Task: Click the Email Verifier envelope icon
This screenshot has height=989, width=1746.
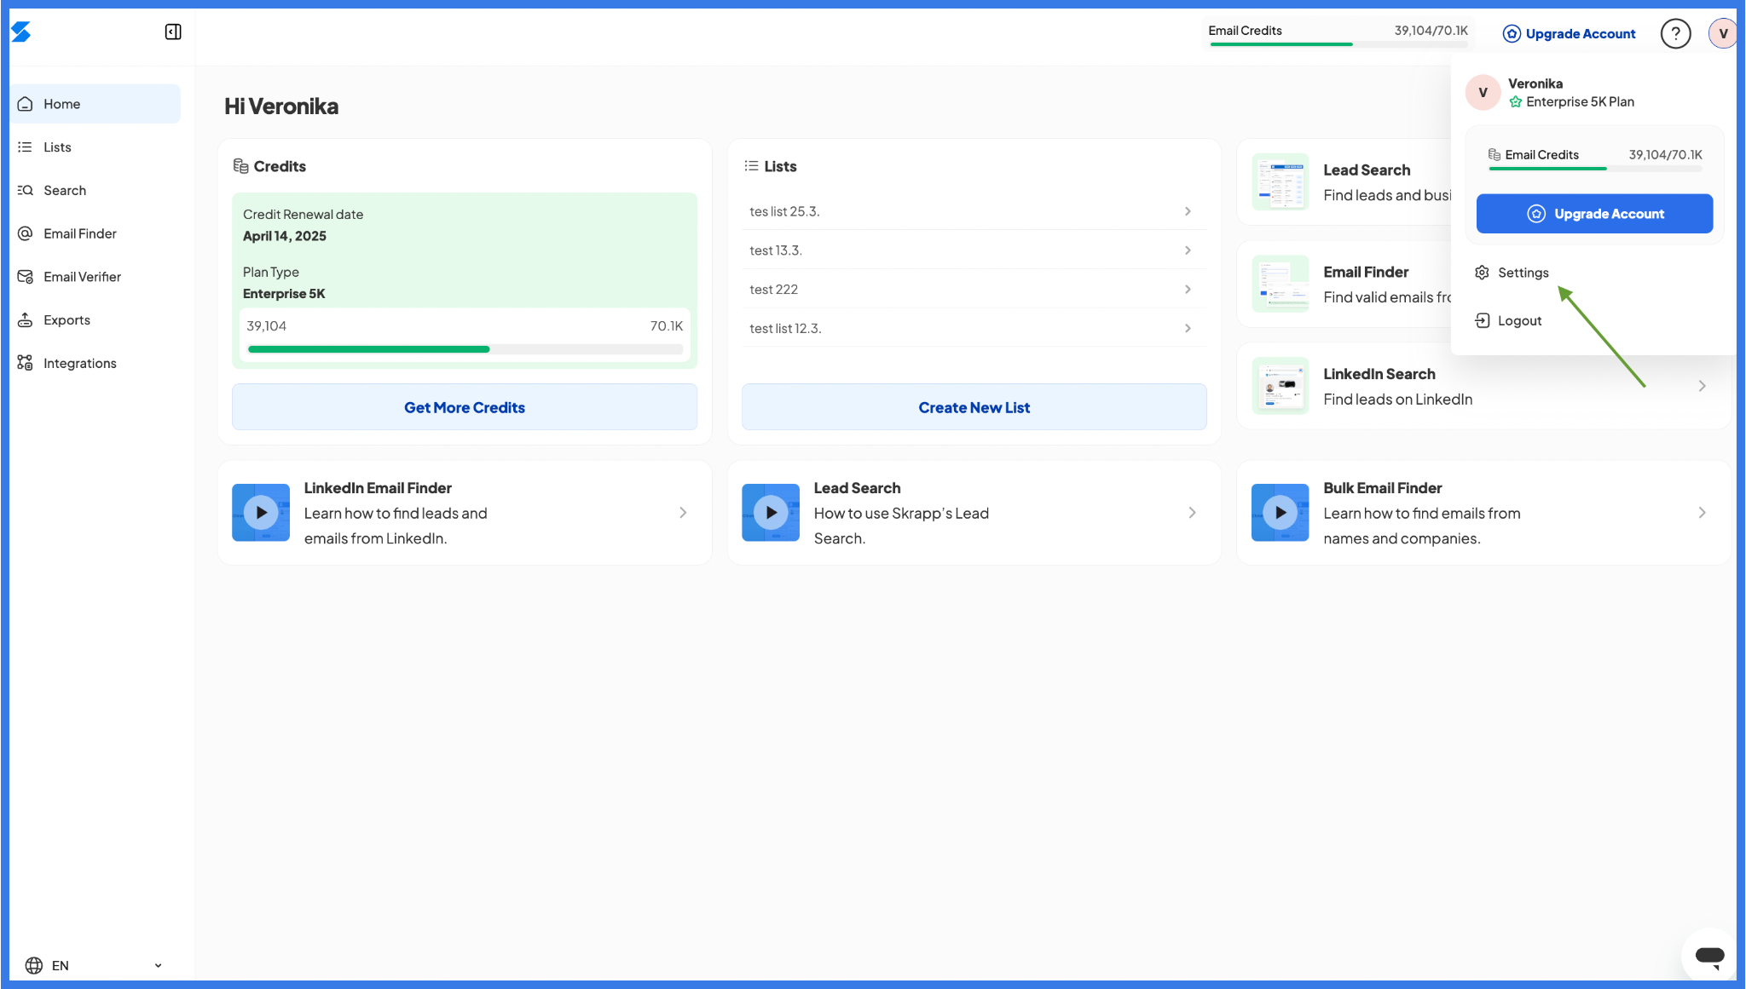Action: 26,277
